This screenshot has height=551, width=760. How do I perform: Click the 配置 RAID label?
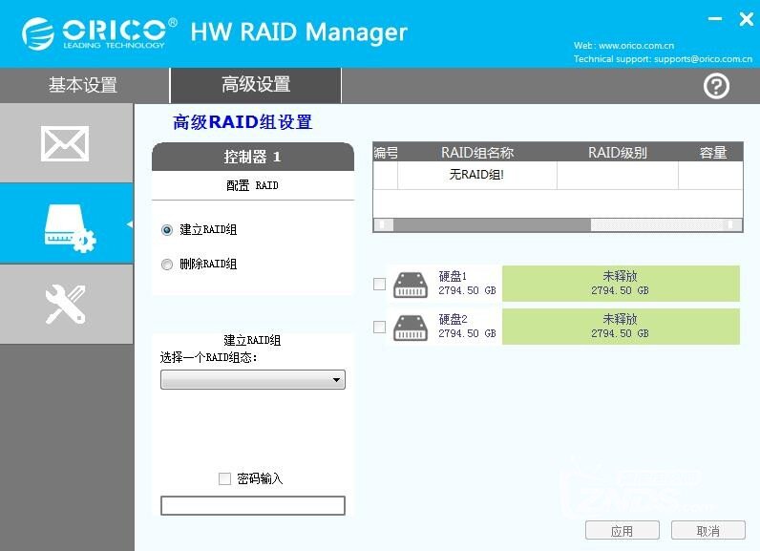point(252,185)
